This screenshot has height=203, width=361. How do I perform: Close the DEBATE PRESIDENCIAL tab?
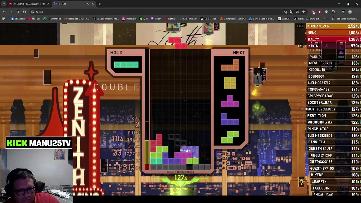48,4
